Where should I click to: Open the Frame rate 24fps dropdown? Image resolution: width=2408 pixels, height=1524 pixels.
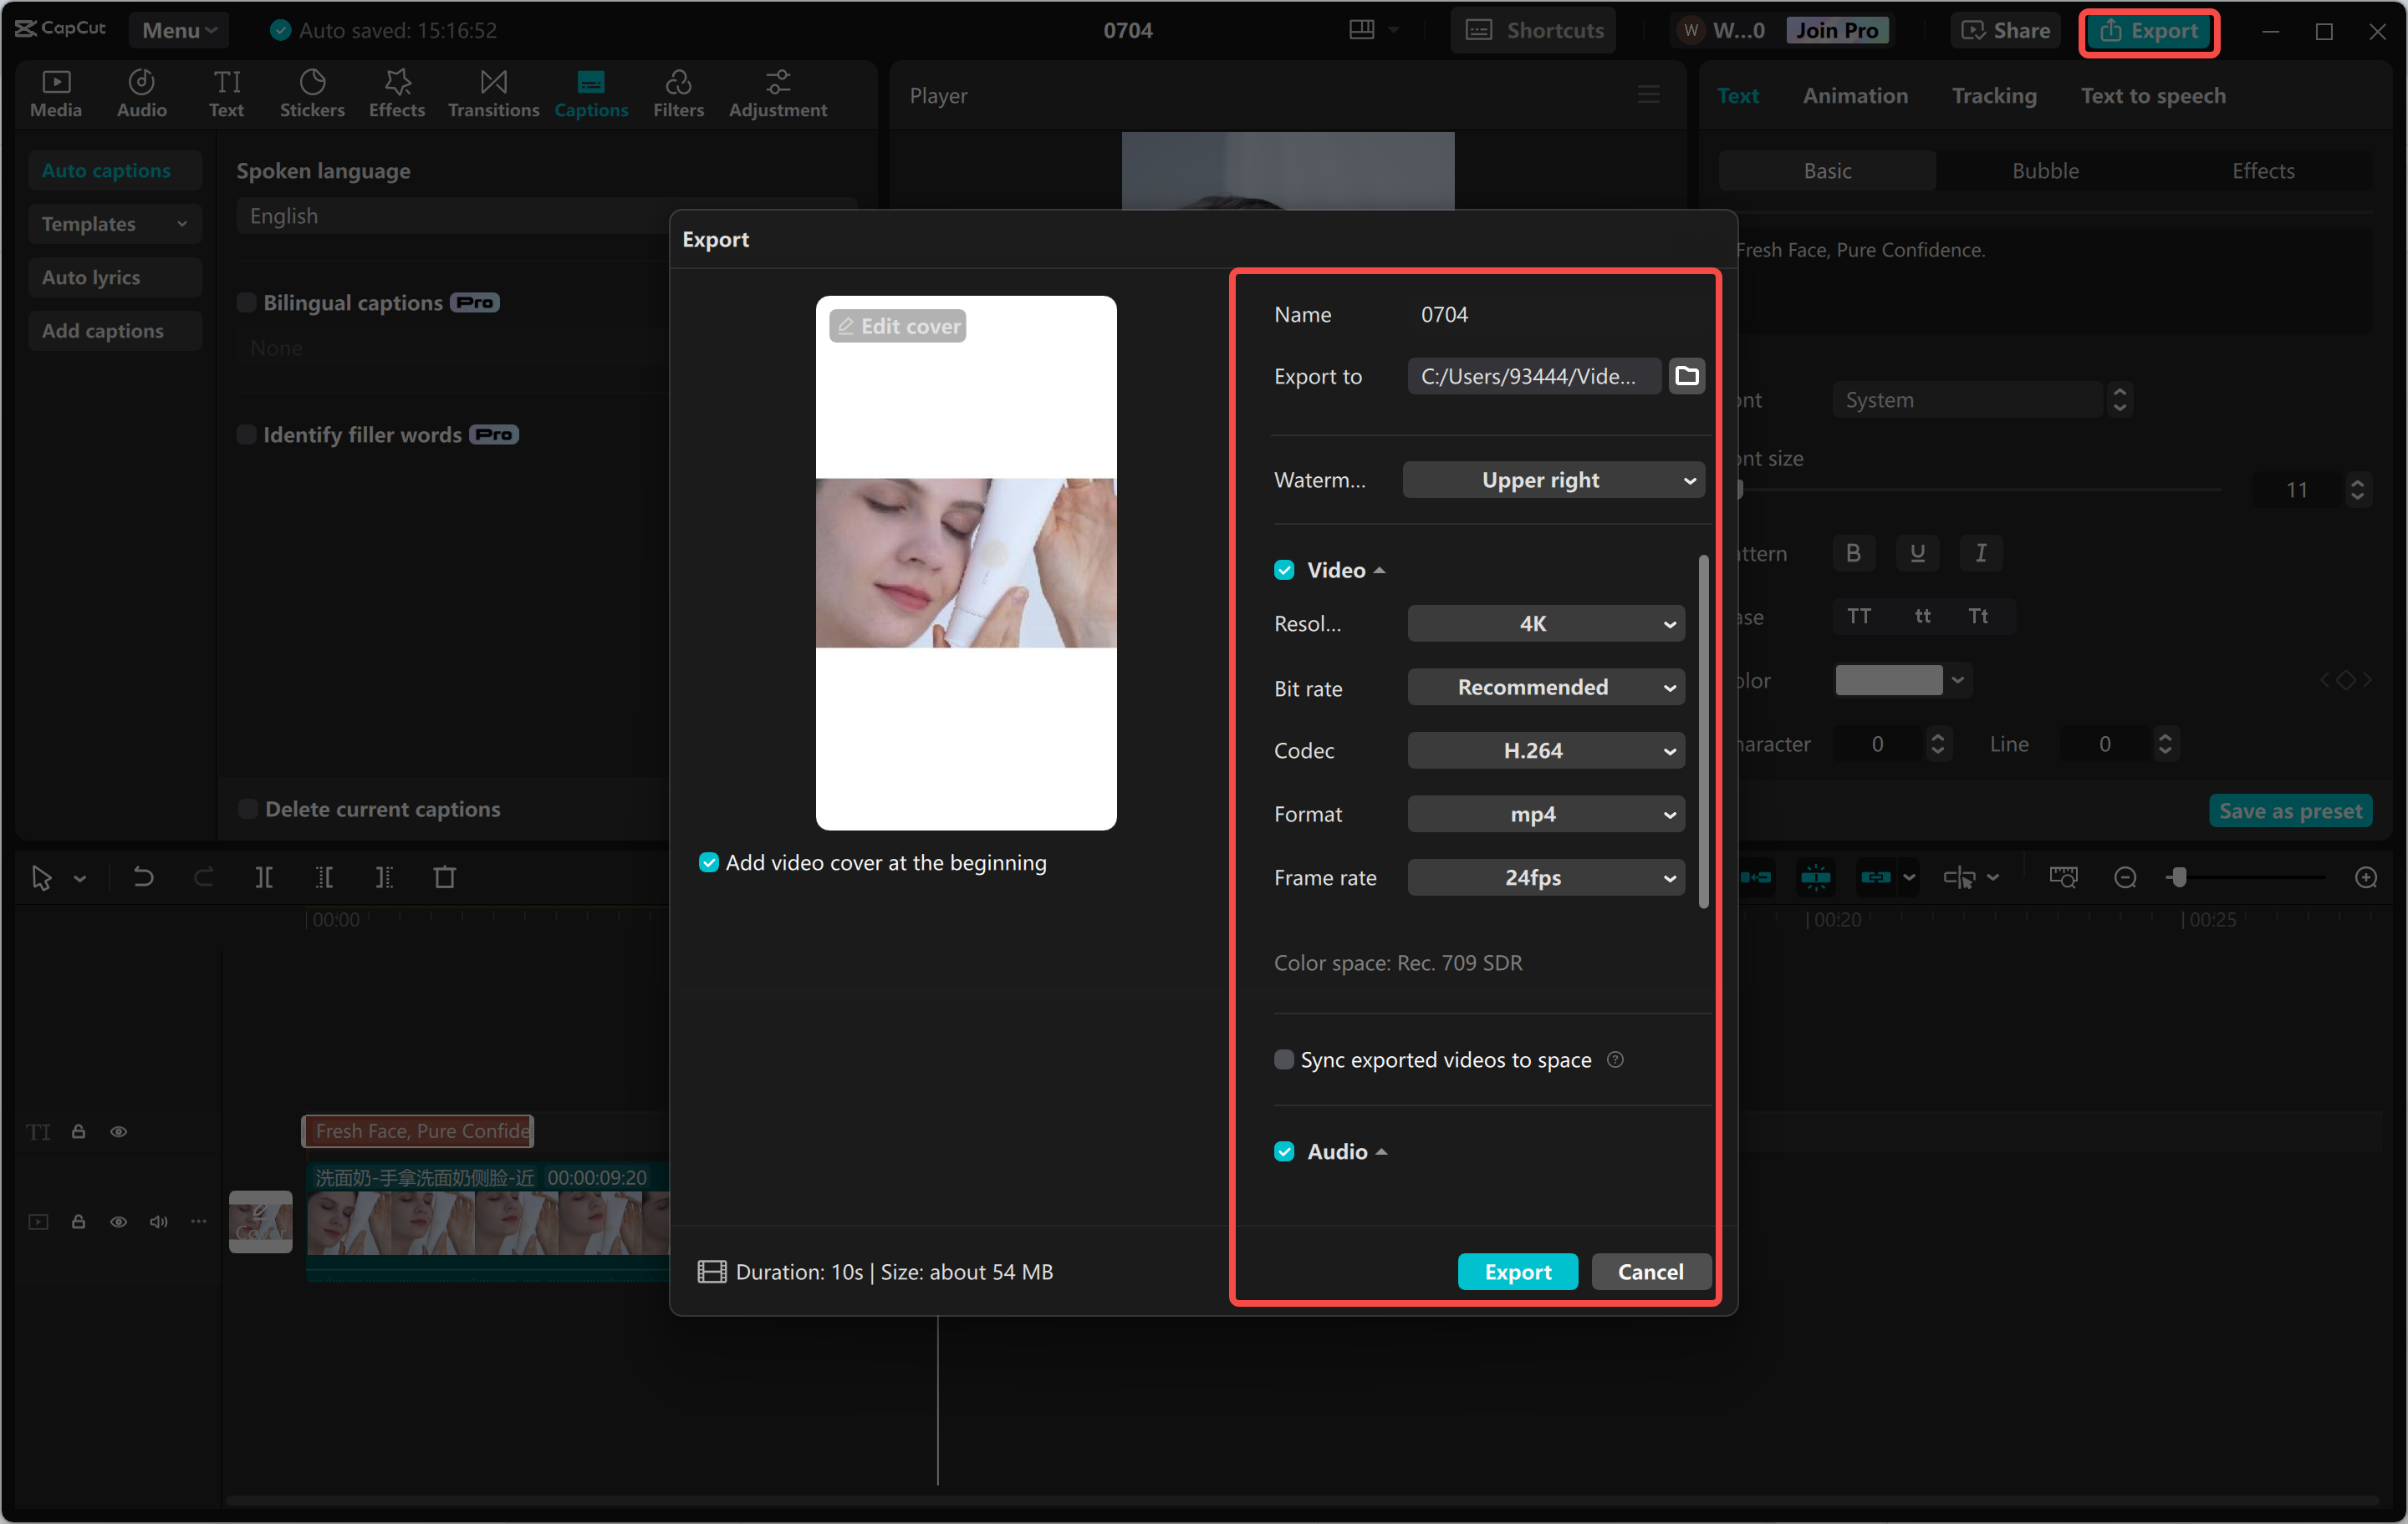click(x=1545, y=877)
